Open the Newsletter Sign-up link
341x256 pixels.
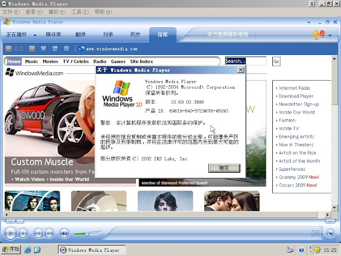point(299,104)
